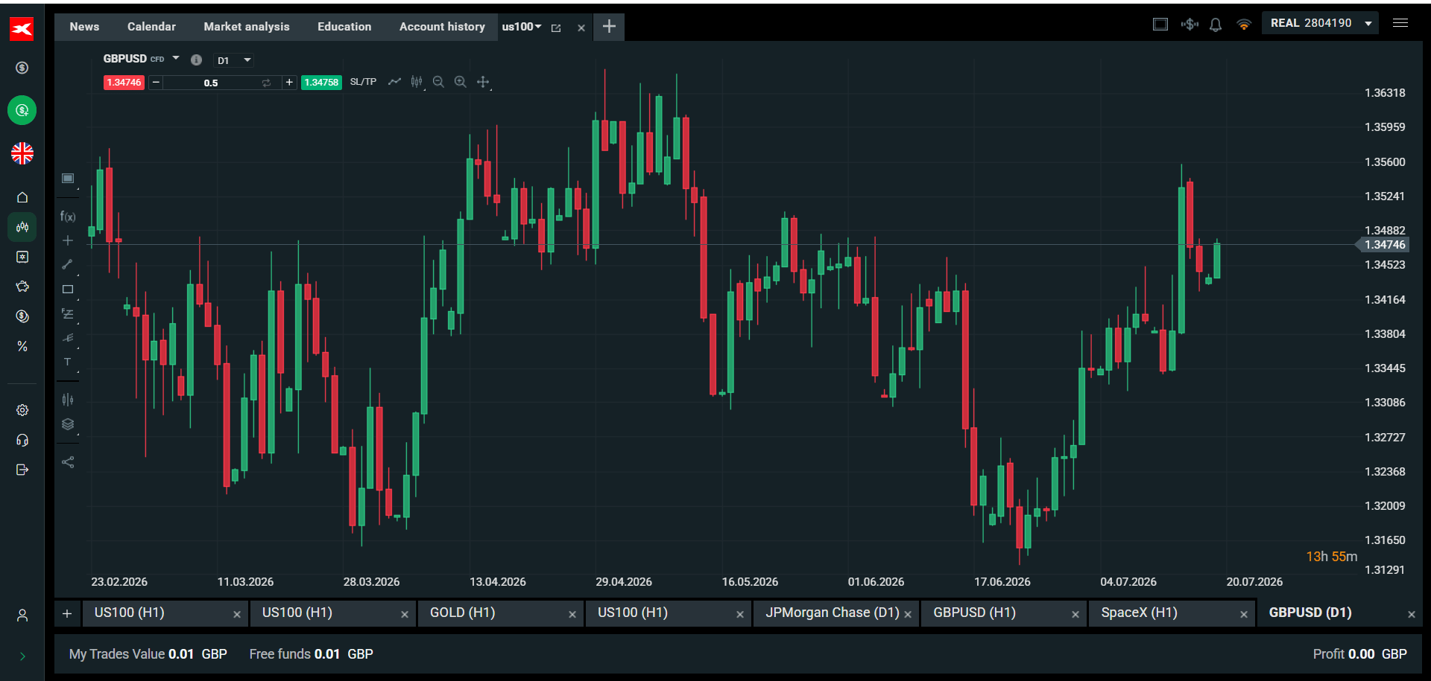Open candlestick chart style icon in toolbar

417,82
